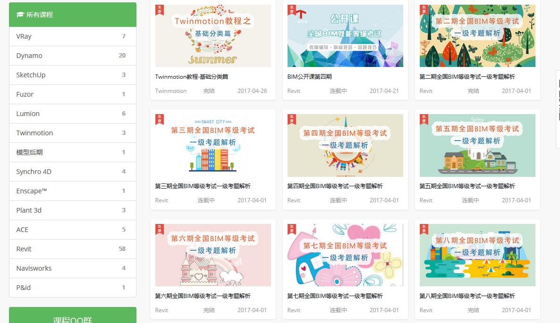Open the BIM公开课第四期 title link
This screenshot has width=560, height=323.
(x=309, y=77)
